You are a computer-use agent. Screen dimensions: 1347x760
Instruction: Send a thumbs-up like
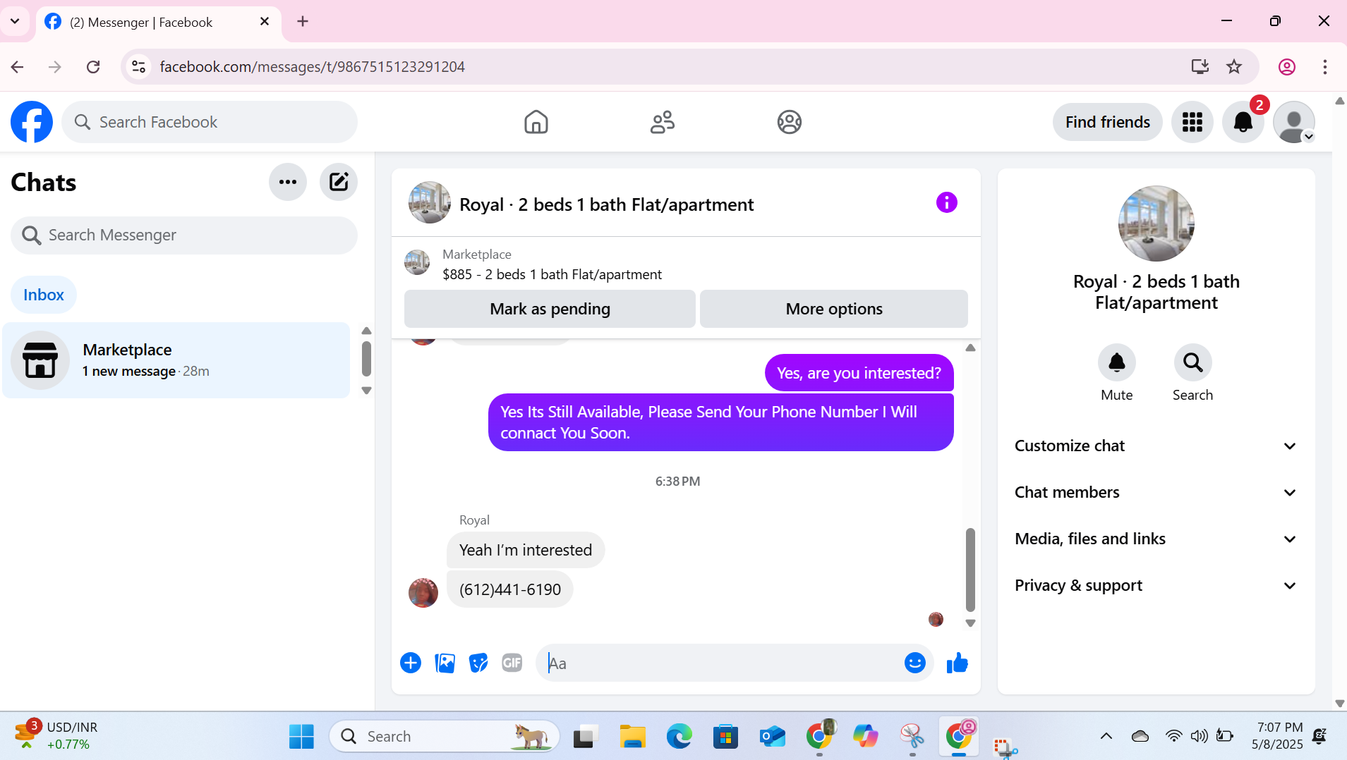point(958,663)
